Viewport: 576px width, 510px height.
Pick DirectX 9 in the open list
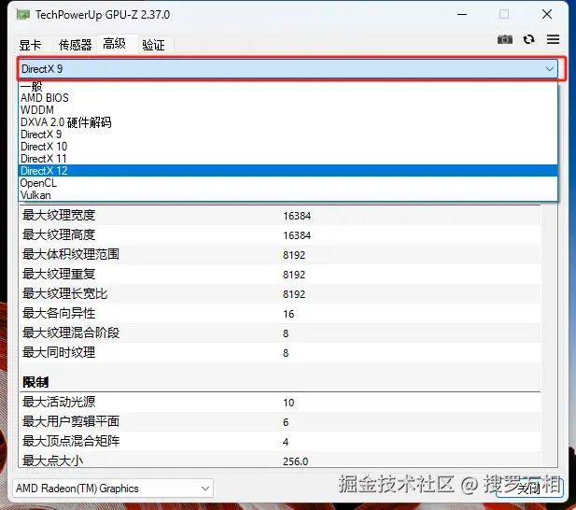288,135
